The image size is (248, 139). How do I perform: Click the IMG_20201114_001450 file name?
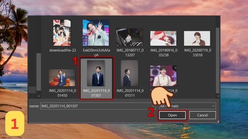click(x=62, y=93)
